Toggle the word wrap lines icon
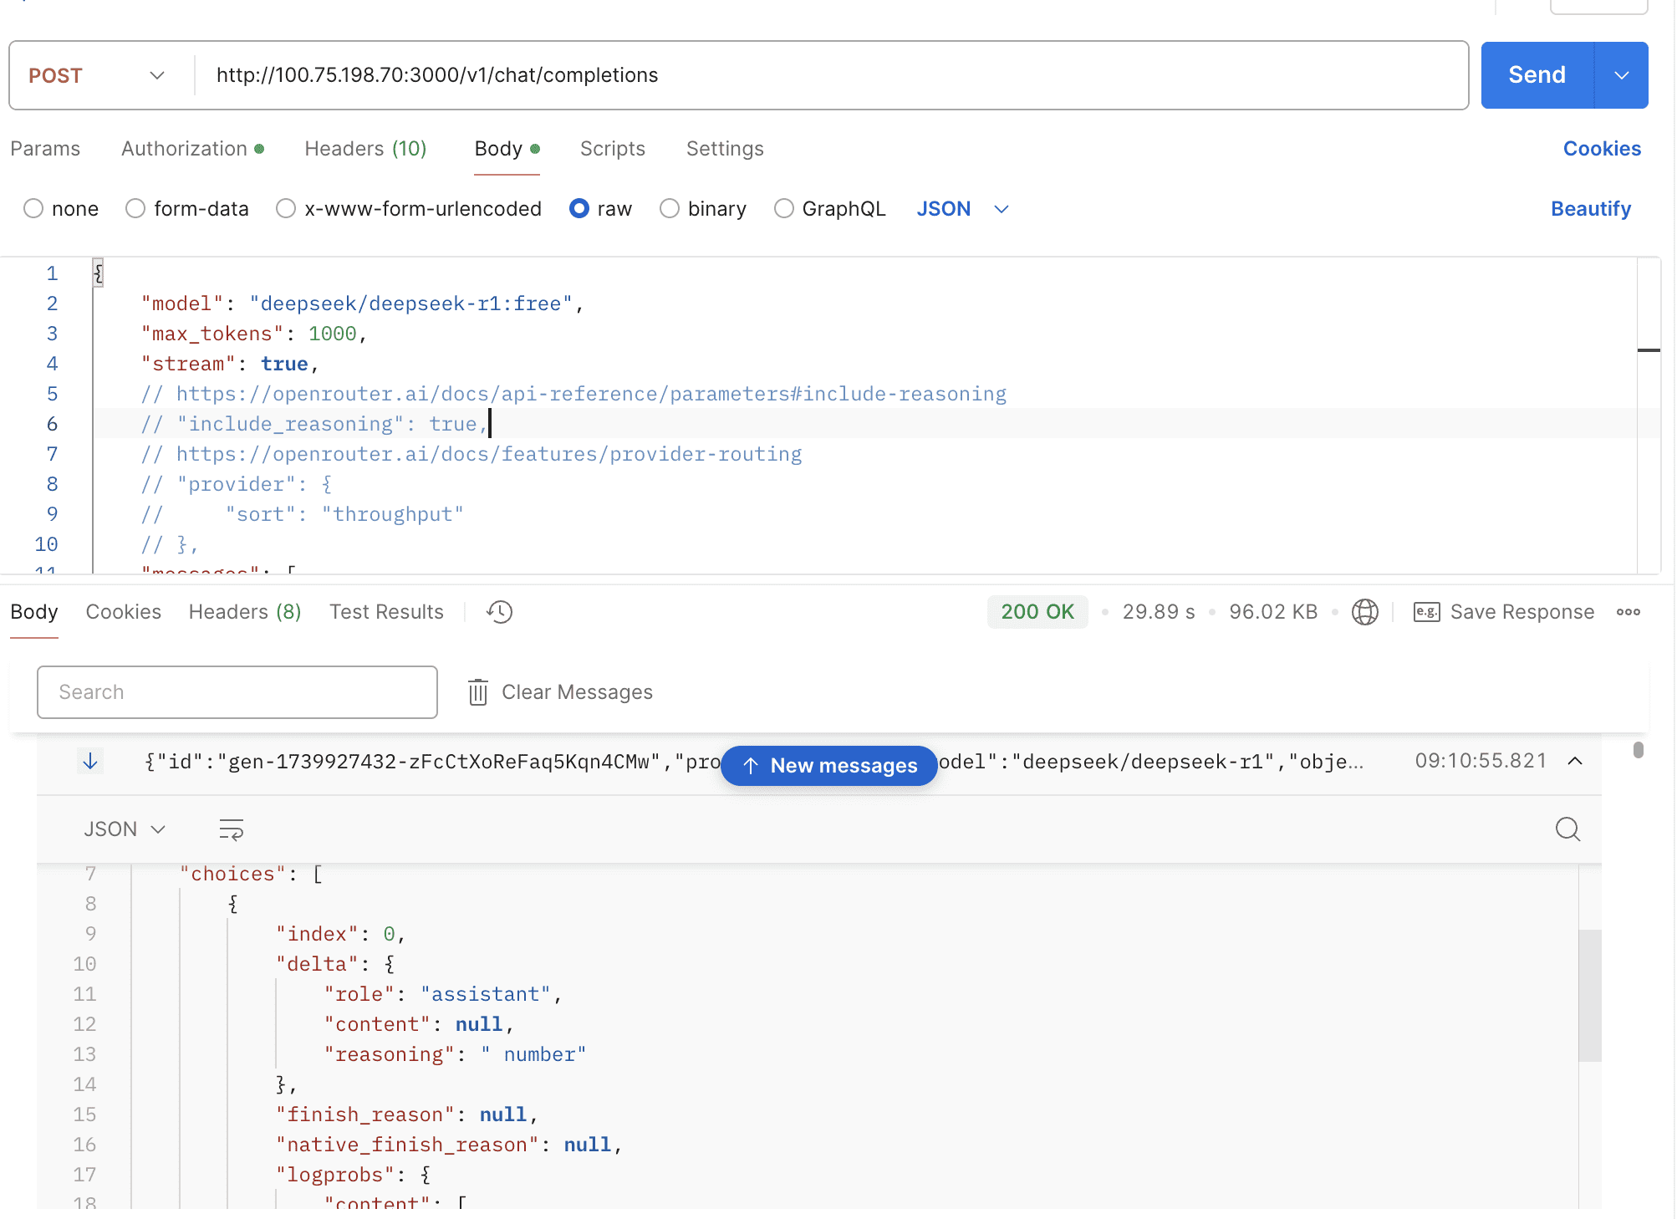 point(231,829)
